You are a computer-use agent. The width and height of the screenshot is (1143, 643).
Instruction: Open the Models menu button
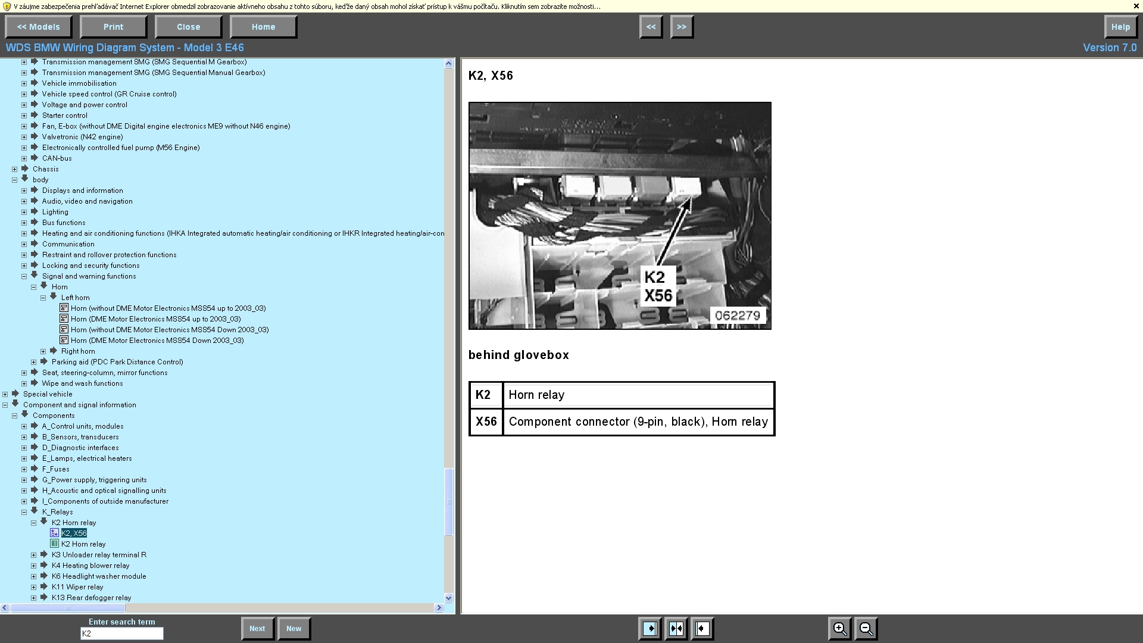(x=38, y=27)
